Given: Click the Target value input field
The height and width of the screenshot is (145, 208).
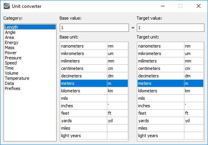Looking at the screenshot, I should point(171,28).
